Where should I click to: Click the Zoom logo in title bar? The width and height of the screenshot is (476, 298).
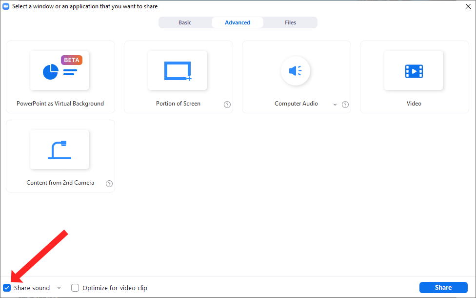(x=6, y=6)
